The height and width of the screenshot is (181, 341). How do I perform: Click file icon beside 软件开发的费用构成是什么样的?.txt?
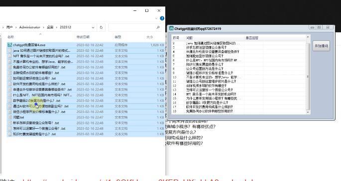[x=9, y=84]
